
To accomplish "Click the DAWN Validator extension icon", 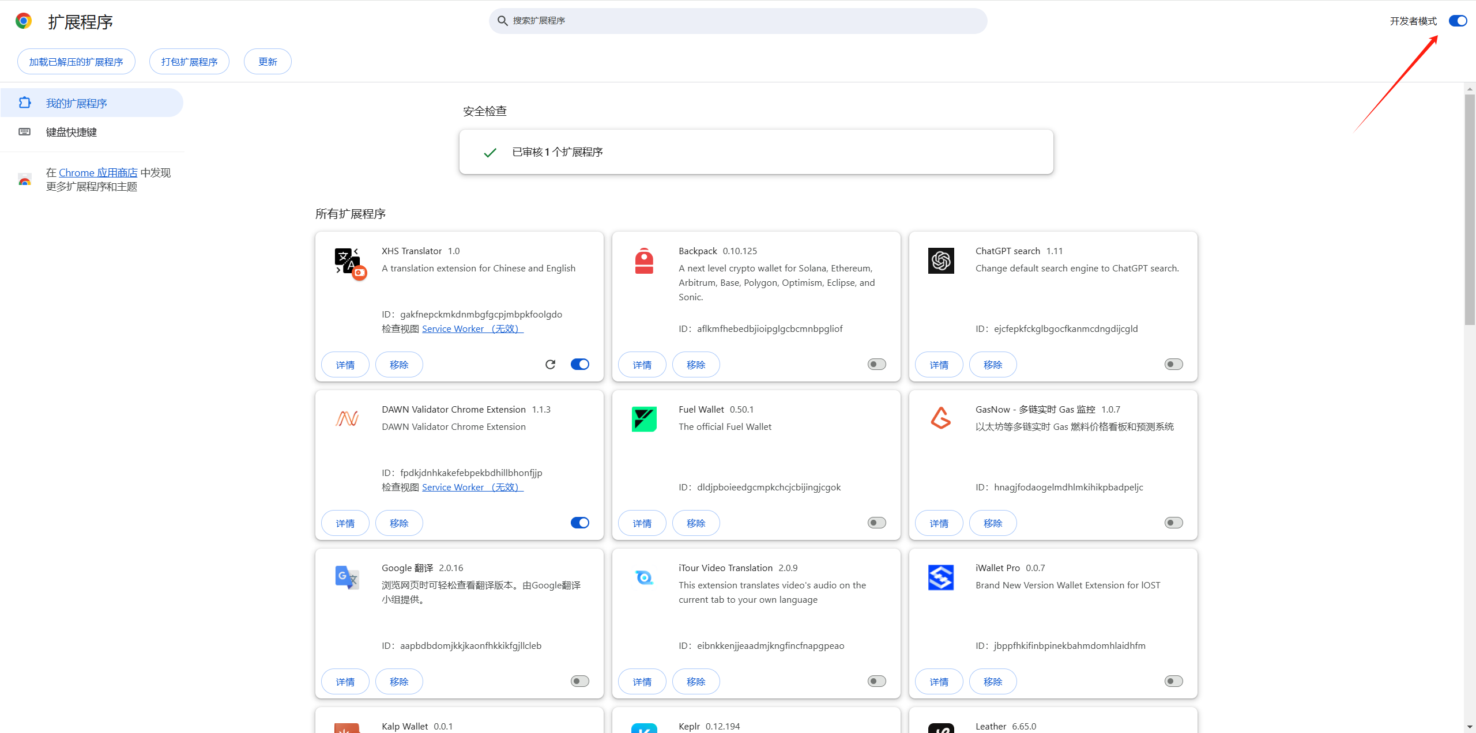I will tap(347, 418).
